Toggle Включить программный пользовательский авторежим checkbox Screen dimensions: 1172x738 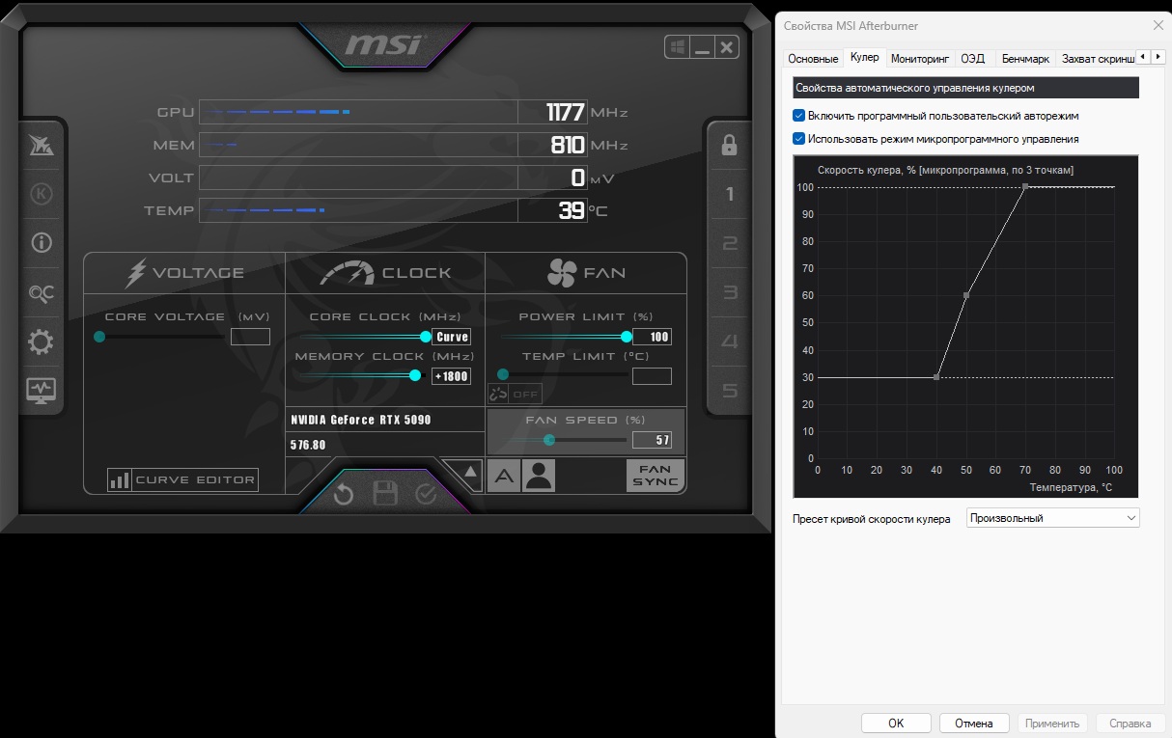798,116
